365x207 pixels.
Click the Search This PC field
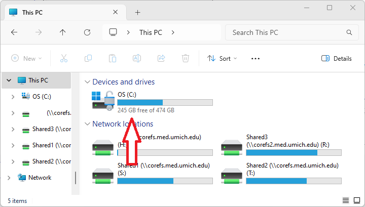coord(286,32)
